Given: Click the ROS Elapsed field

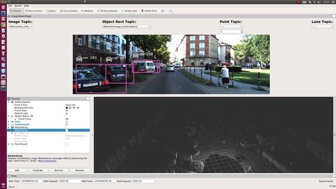Looking at the screenshot, I should 70,181.
